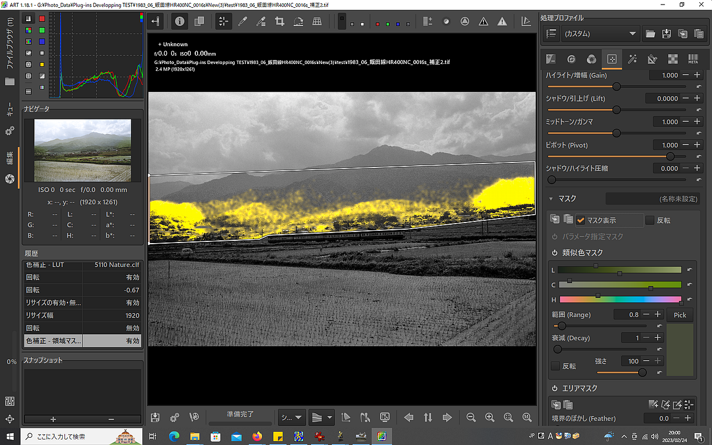The image size is (712, 445).
Task: Select the Crop tool
Action: coord(280,22)
